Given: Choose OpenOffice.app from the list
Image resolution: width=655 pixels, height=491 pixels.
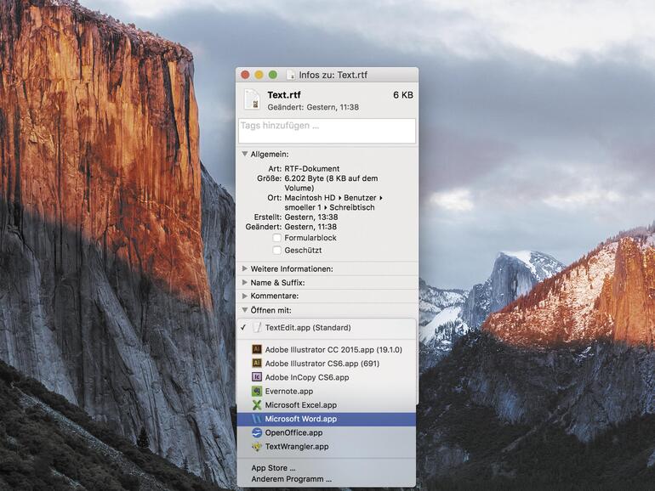Looking at the screenshot, I should click(327, 432).
